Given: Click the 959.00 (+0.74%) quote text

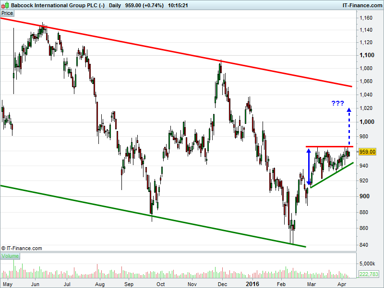Looking at the screenshot, I should 144,5.
